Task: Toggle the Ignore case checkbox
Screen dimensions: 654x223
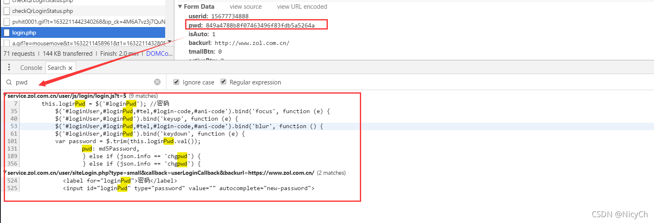Action: [176, 82]
